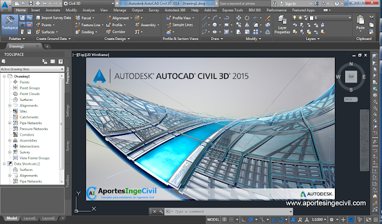Click the command line customization wrench icon
The image size is (382, 224).
(x=161, y=211)
